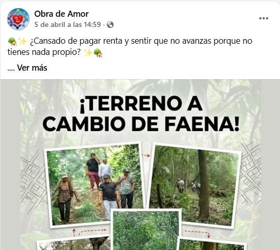The image size is (280, 250).
Task: Open the Obra de Amor page name link
Action: tap(61, 14)
